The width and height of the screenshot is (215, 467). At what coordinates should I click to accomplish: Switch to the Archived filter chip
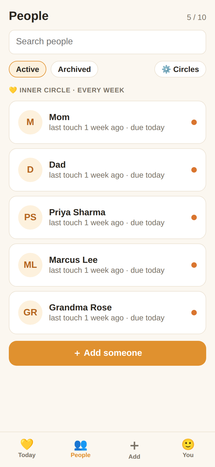(74, 69)
